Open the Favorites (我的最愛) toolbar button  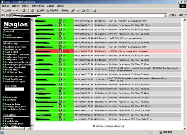pos(52,11)
